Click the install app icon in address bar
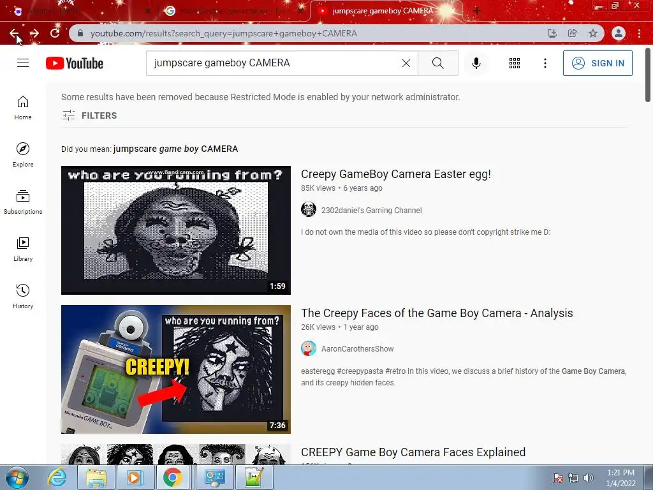 [552, 33]
